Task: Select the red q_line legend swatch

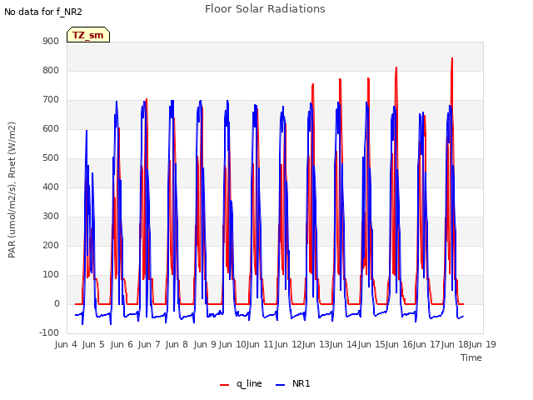Action: (224, 385)
